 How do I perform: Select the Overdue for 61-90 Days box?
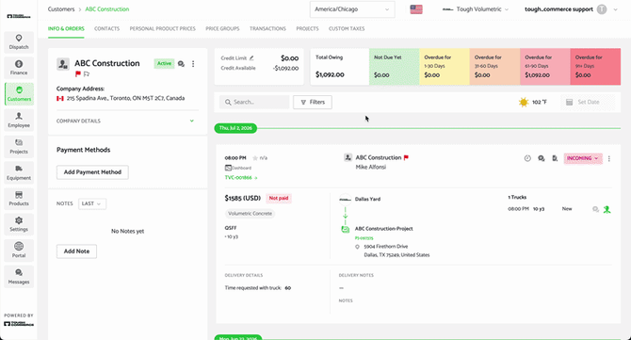(545, 67)
